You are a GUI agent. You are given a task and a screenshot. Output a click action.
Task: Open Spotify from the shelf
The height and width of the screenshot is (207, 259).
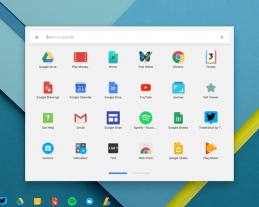(x=72, y=201)
